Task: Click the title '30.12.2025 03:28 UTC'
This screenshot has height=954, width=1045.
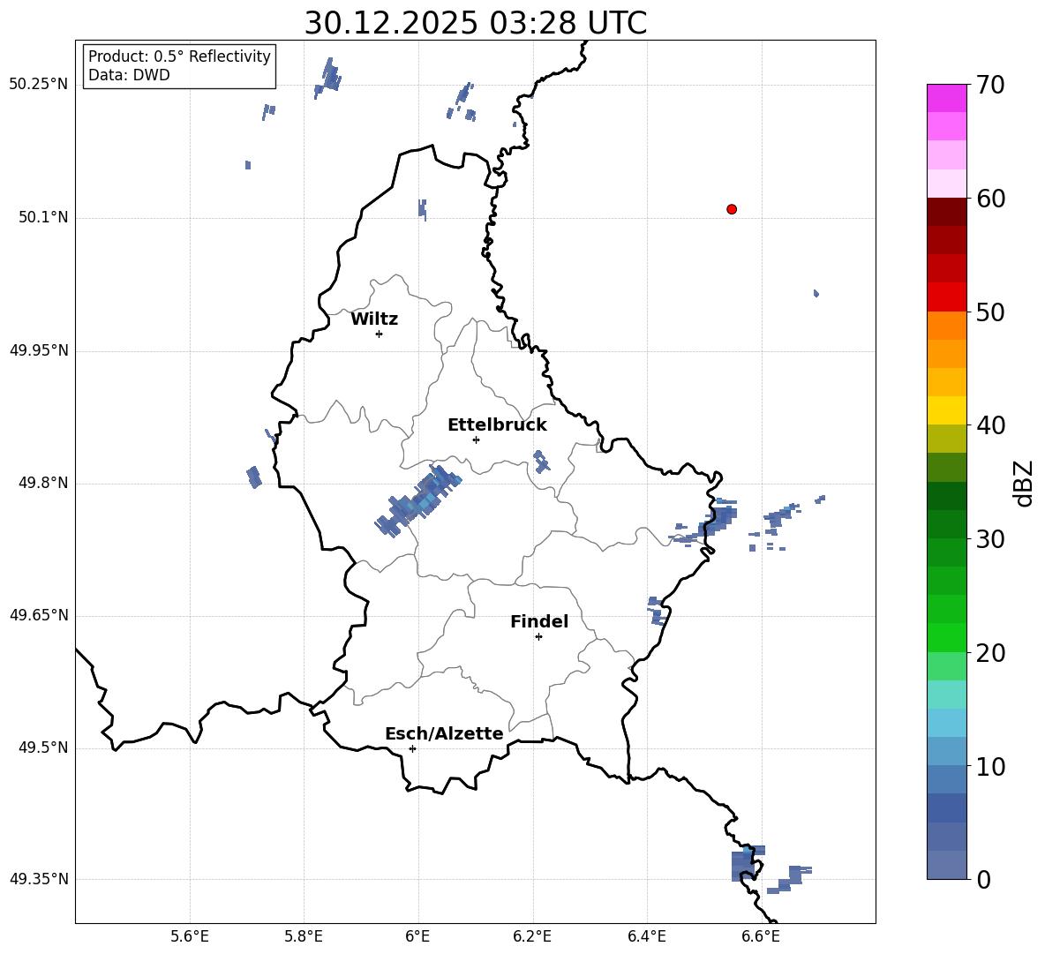Action: tap(475, 23)
